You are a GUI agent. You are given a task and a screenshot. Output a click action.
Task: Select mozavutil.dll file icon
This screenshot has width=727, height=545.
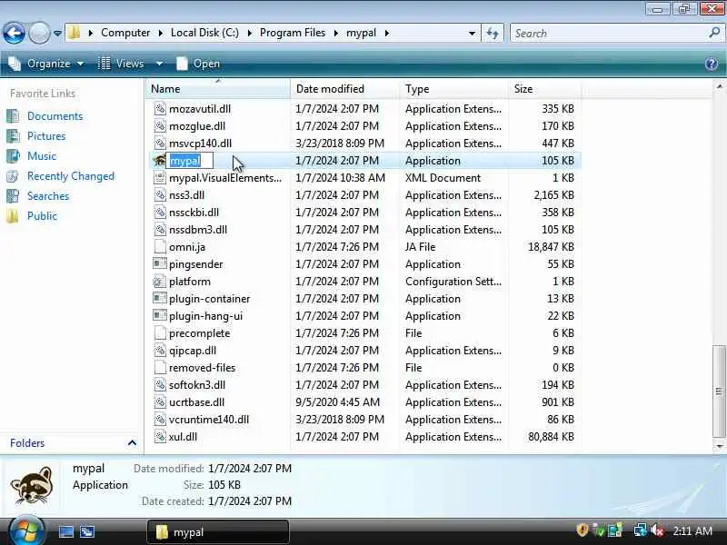[x=160, y=108]
